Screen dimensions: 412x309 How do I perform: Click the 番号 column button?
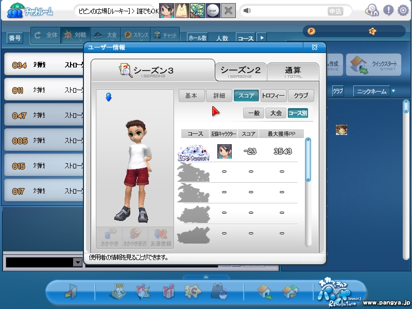[15, 38]
